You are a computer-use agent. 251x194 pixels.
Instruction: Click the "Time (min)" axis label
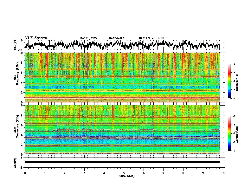tap(127, 176)
